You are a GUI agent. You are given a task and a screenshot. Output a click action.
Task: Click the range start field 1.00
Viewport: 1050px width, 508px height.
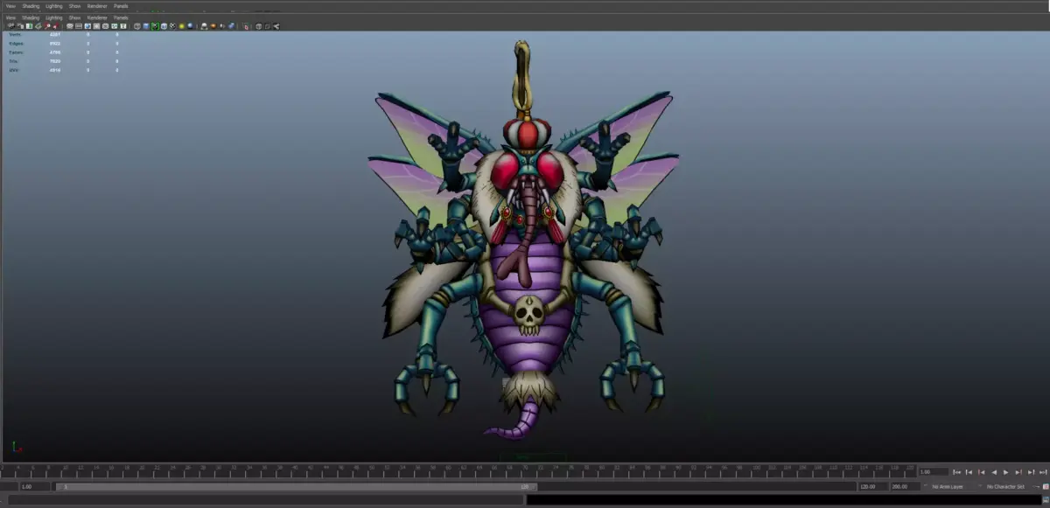[35, 486]
